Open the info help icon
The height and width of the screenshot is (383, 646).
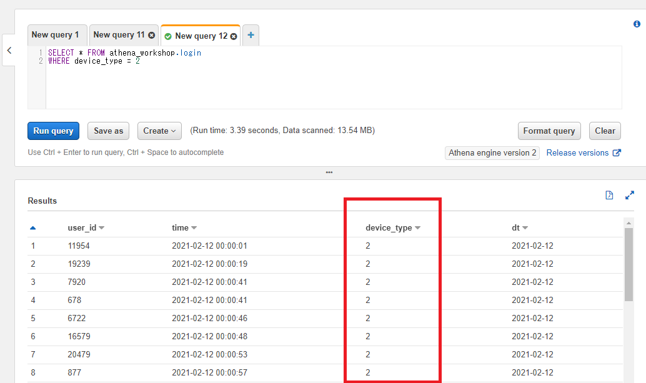pyautogui.click(x=637, y=24)
